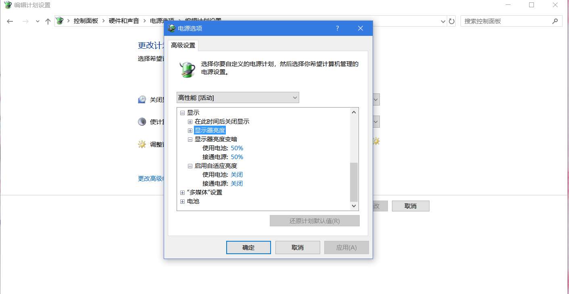Click the battery power plan icon
This screenshot has height=294, width=569.
187,69
